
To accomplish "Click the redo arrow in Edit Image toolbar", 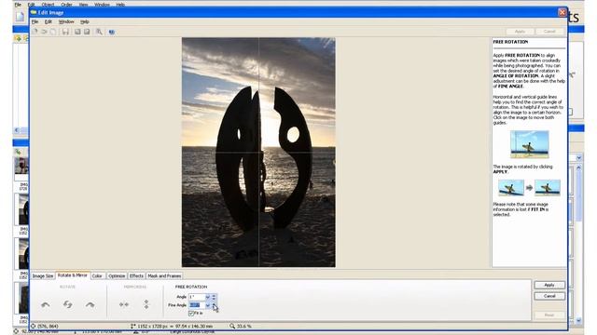I will [44, 32].
